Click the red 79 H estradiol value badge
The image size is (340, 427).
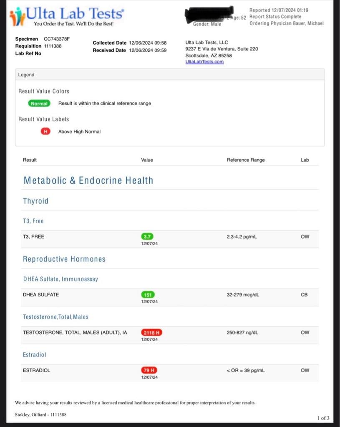[149, 370]
